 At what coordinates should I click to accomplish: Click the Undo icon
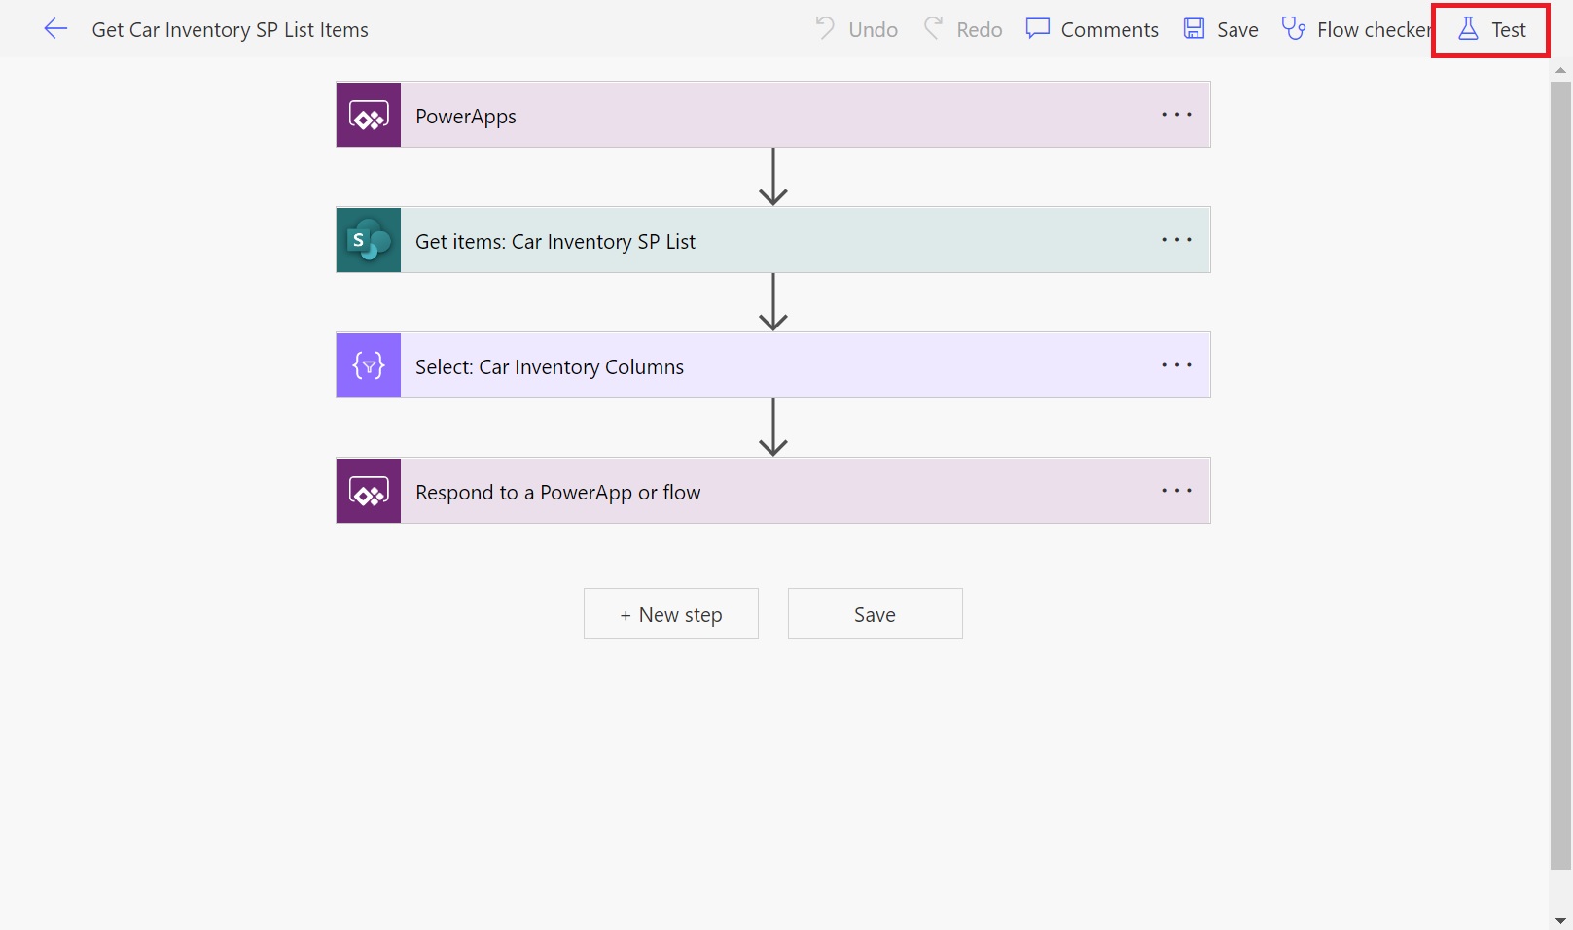click(x=825, y=29)
